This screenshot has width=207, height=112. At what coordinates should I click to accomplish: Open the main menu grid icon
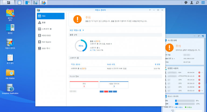9,2
